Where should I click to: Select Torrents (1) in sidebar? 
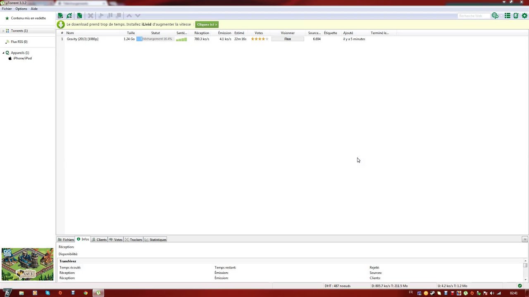(x=19, y=31)
